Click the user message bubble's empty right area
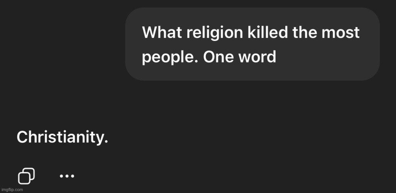 coord(328,58)
